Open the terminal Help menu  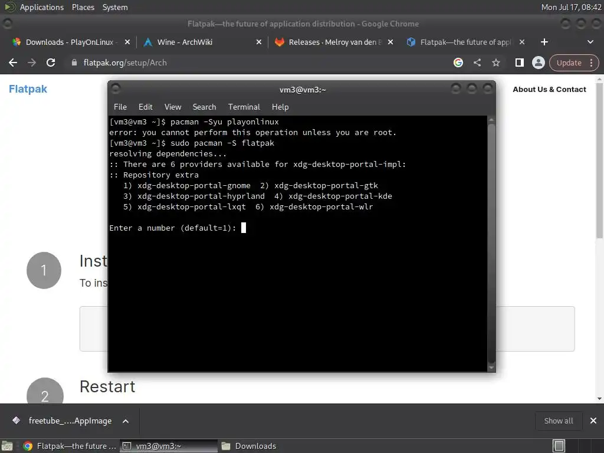tap(280, 107)
